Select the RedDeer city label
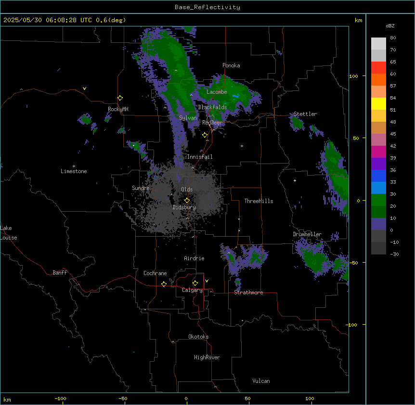Image resolution: width=415 pixels, height=405 pixels. coord(212,123)
